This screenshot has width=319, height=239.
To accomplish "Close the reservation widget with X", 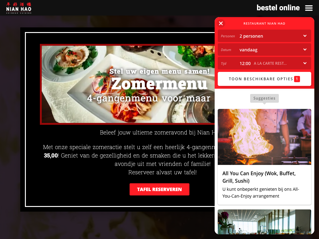I will [x=221, y=23].
